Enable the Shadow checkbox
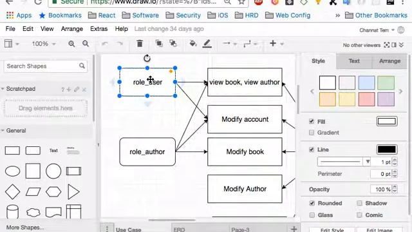The image size is (412, 232). click(359, 203)
